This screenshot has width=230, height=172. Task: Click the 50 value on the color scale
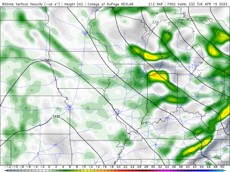tap(222, 167)
